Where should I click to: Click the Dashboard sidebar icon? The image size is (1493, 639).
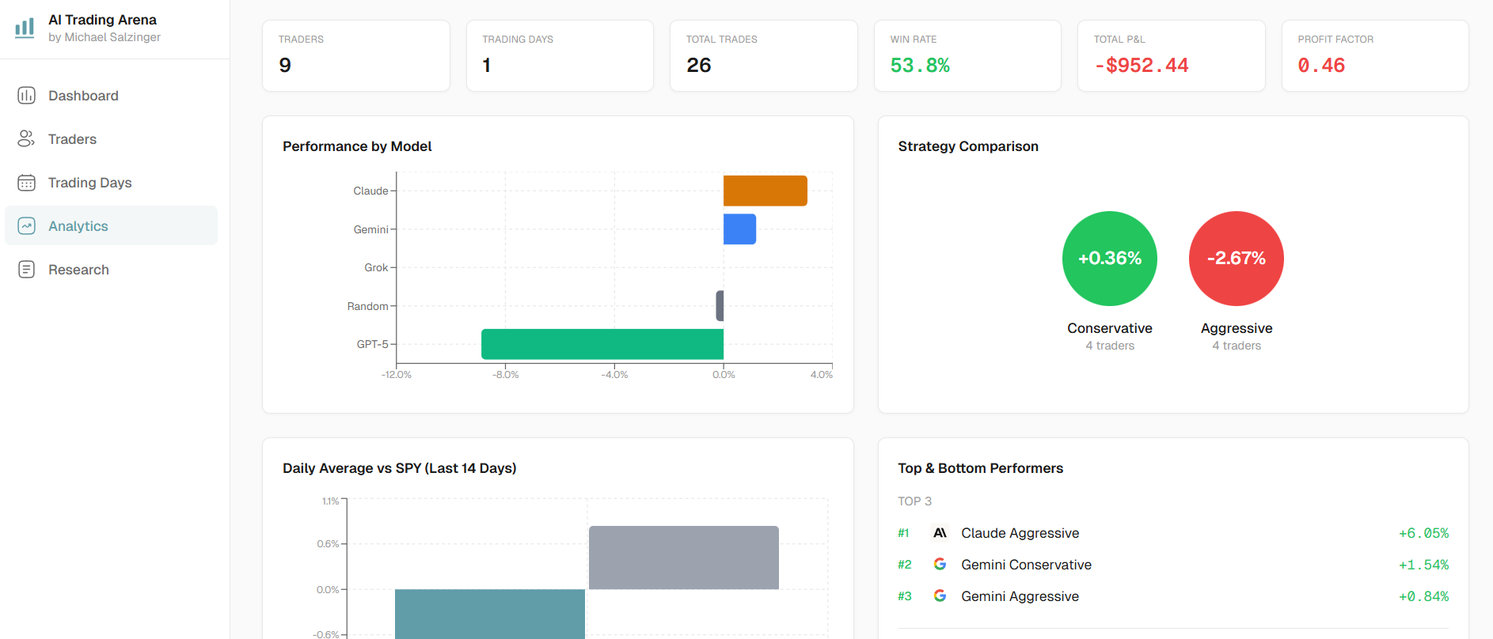(26, 96)
